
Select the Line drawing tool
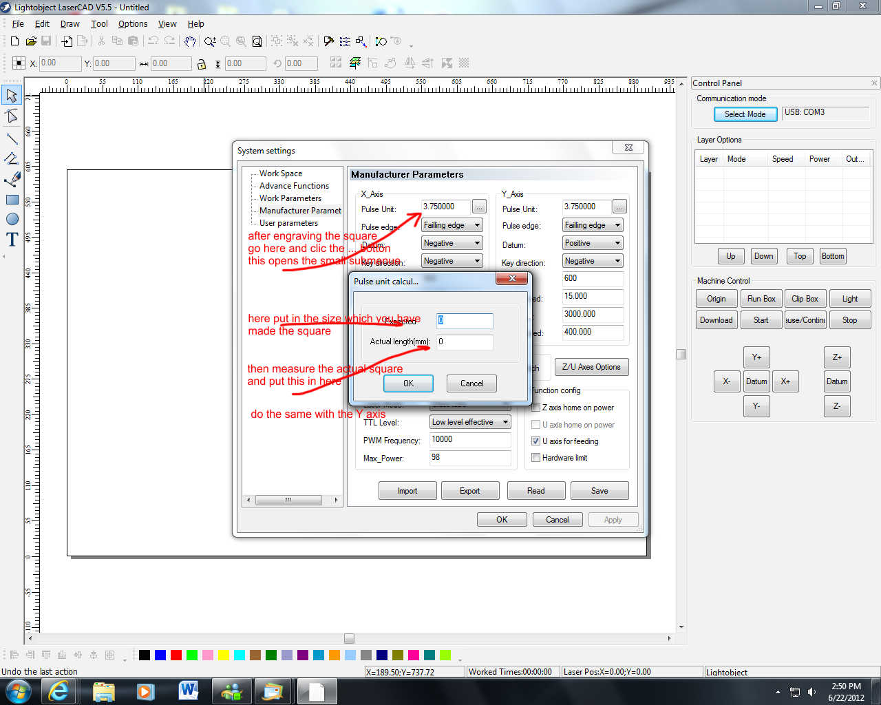(x=12, y=138)
